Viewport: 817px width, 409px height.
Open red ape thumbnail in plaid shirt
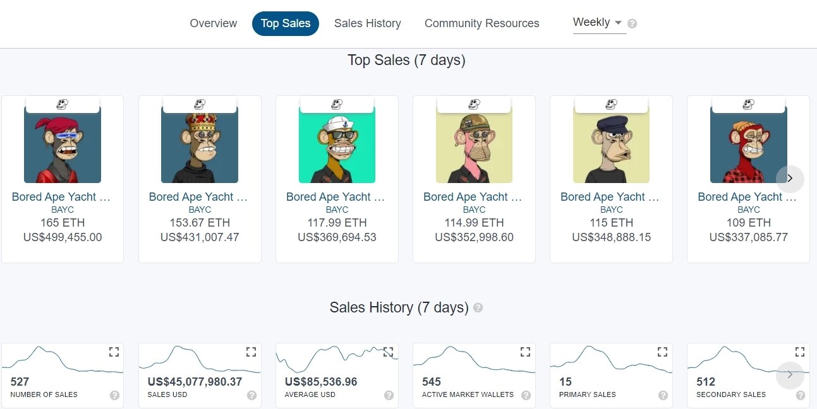(x=749, y=145)
